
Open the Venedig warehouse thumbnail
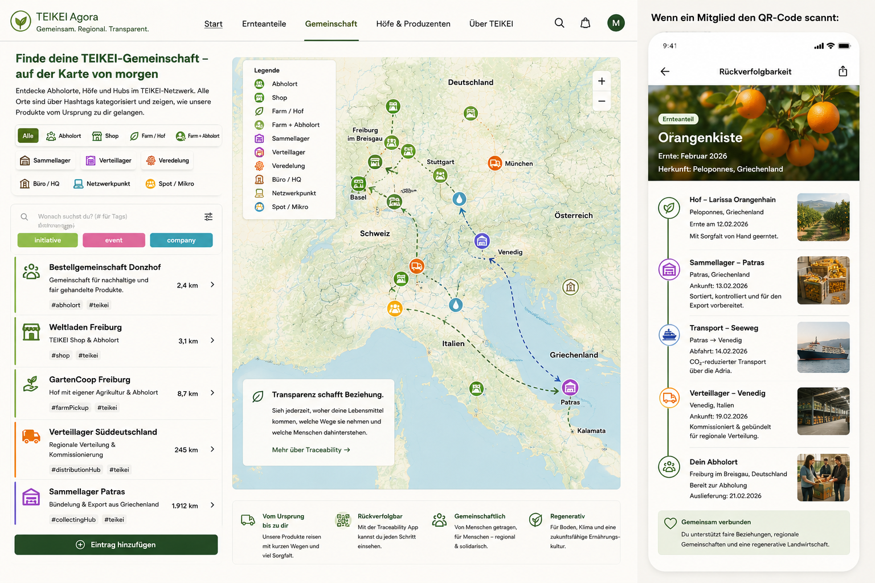tap(823, 411)
